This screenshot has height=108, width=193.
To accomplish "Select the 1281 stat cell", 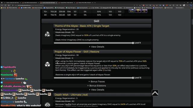I will [x=69, y=15].
